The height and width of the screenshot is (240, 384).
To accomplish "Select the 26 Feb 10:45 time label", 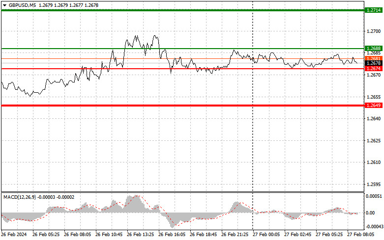I will 109,235.
